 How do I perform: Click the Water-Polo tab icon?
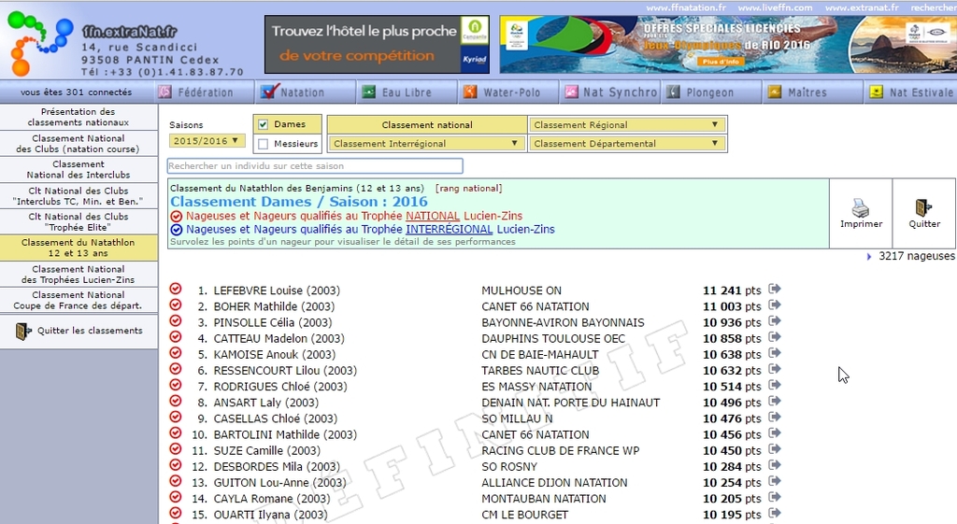tap(470, 92)
